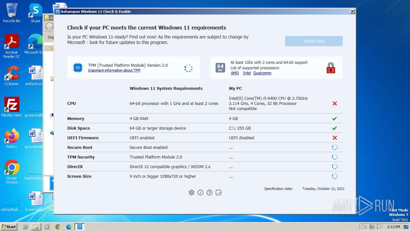Click the volume speaker tray icon
Image resolution: width=410 pixels, height=231 pixels.
tap(364, 227)
